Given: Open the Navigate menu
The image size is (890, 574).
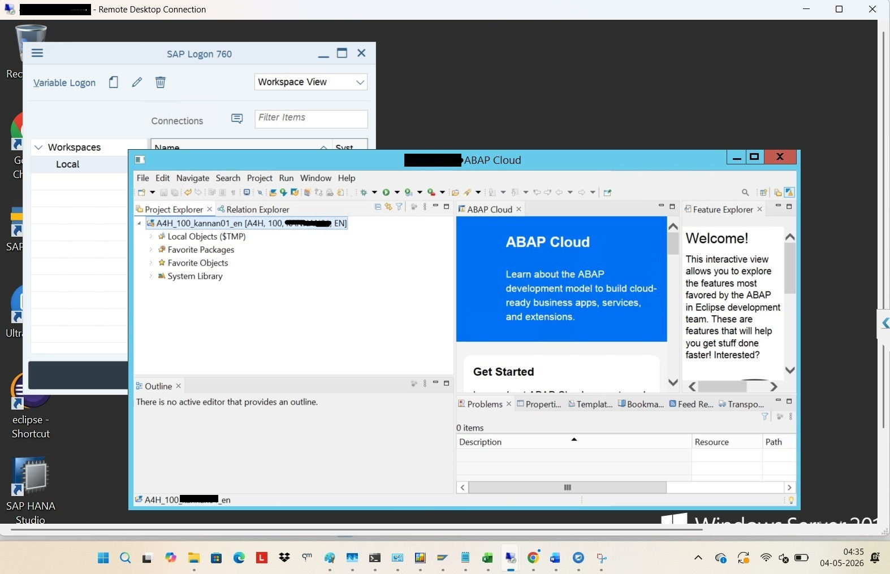Looking at the screenshot, I should [x=192, y=178].
